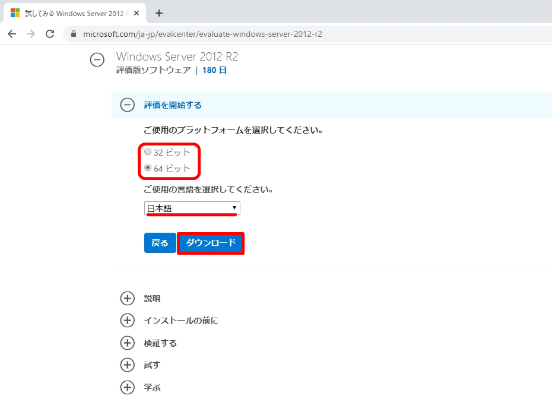The image size is (552, 399).
Task: Click the Microsoft logo favicon in tab
Action: [x=15, y=13]
